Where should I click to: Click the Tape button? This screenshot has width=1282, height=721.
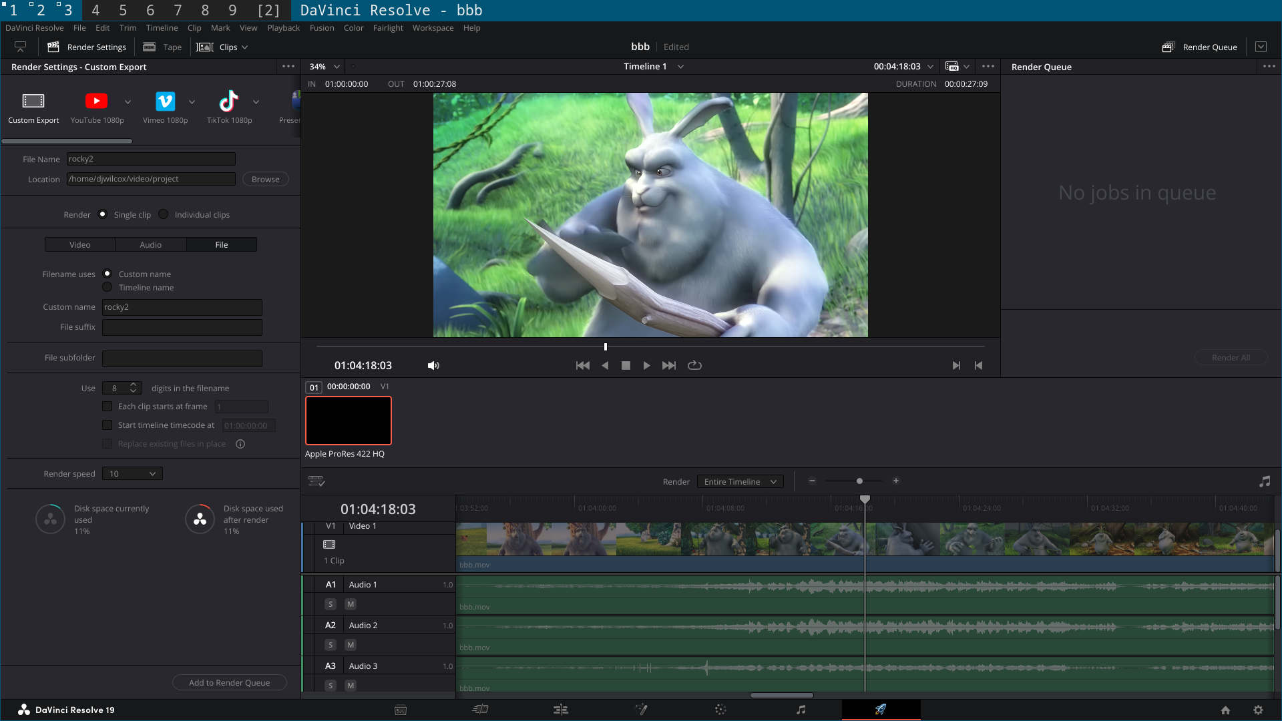coord(163,47)
